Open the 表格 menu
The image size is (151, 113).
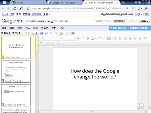click(54, 28)
